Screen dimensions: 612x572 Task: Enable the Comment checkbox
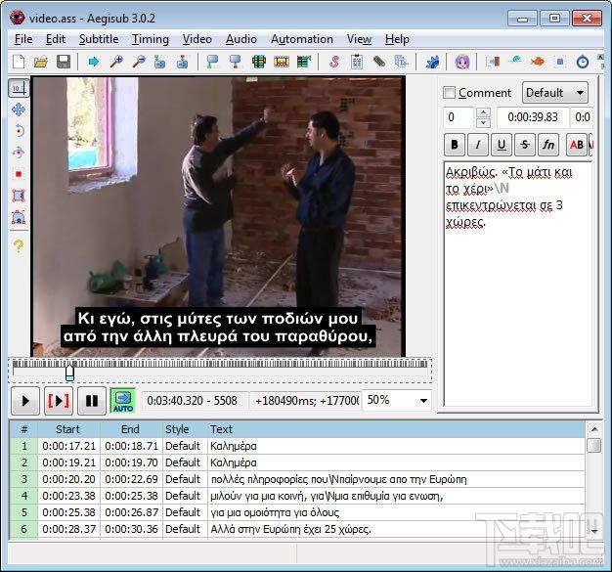click(450, 93)
